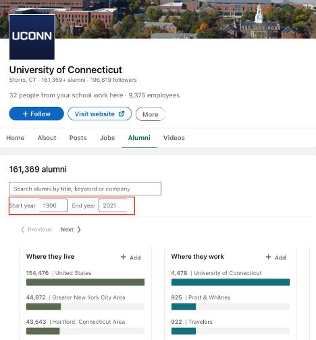The height and width of the screenshot is (340, 316).
Task: Click the plus icon on the Follow button
Action: pos(25,114)
